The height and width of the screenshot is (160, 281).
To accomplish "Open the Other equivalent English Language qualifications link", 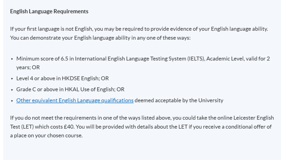I will tap(75, 100).
